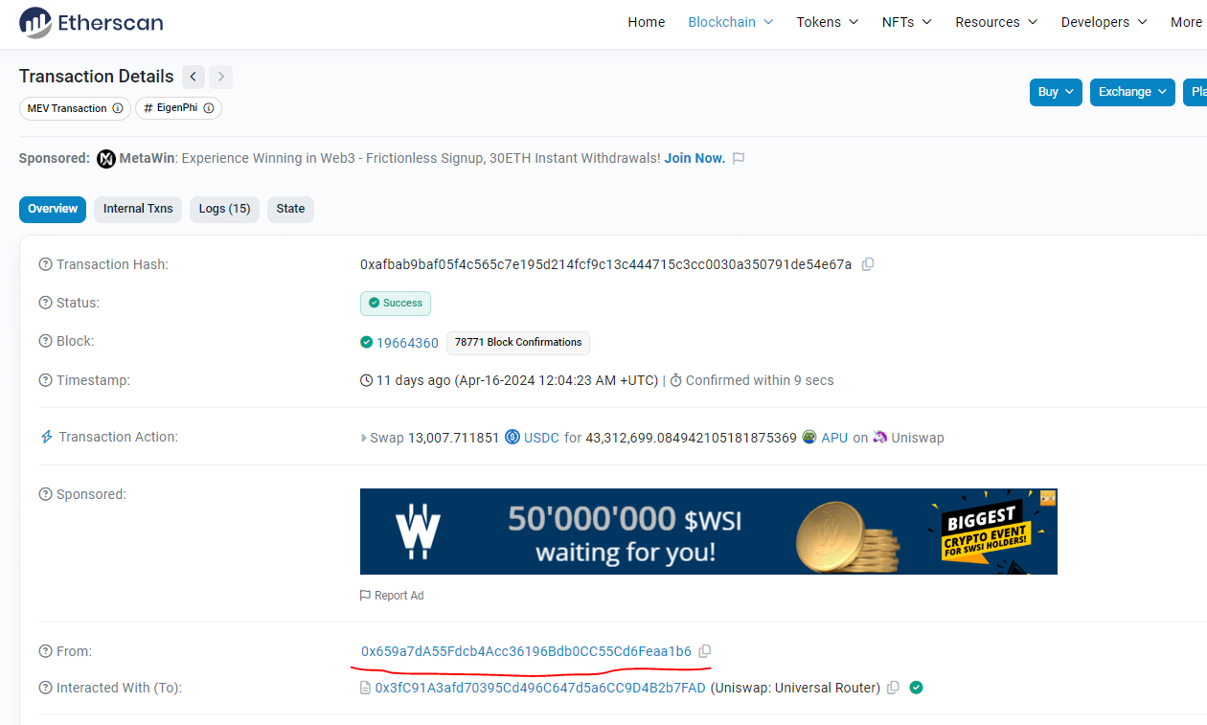Select the State tab
Screen dimensions: 1207x725
tap(290, 209)
